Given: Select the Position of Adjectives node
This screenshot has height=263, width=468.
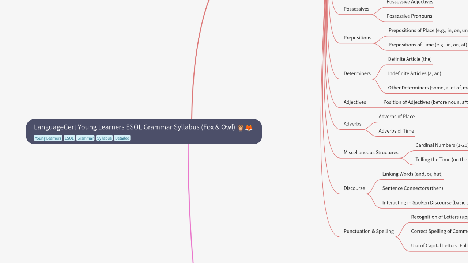Looking at the screenshot, I should [x=426, y=102].
